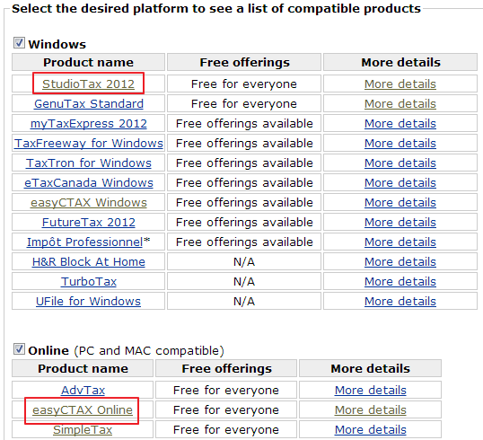Open the easyCTAX Windows link
Image resolution: width=483 pixels, height=440 pixels.
coord(89,202)
